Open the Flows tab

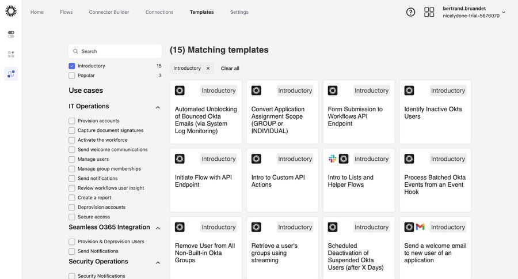[x=66, y=12]
